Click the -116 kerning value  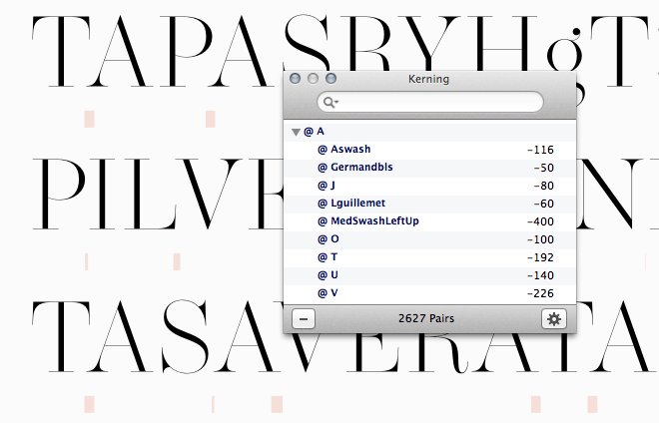tap(540, 150)
